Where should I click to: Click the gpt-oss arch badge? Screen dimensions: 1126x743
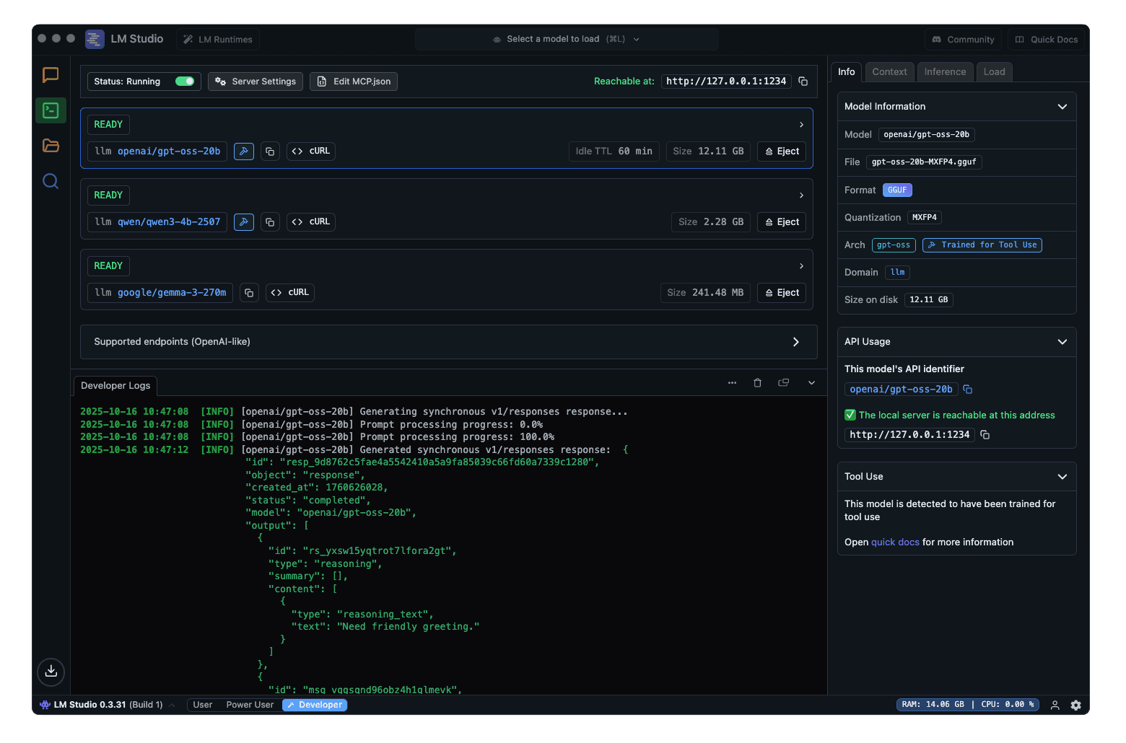point(894,245)
